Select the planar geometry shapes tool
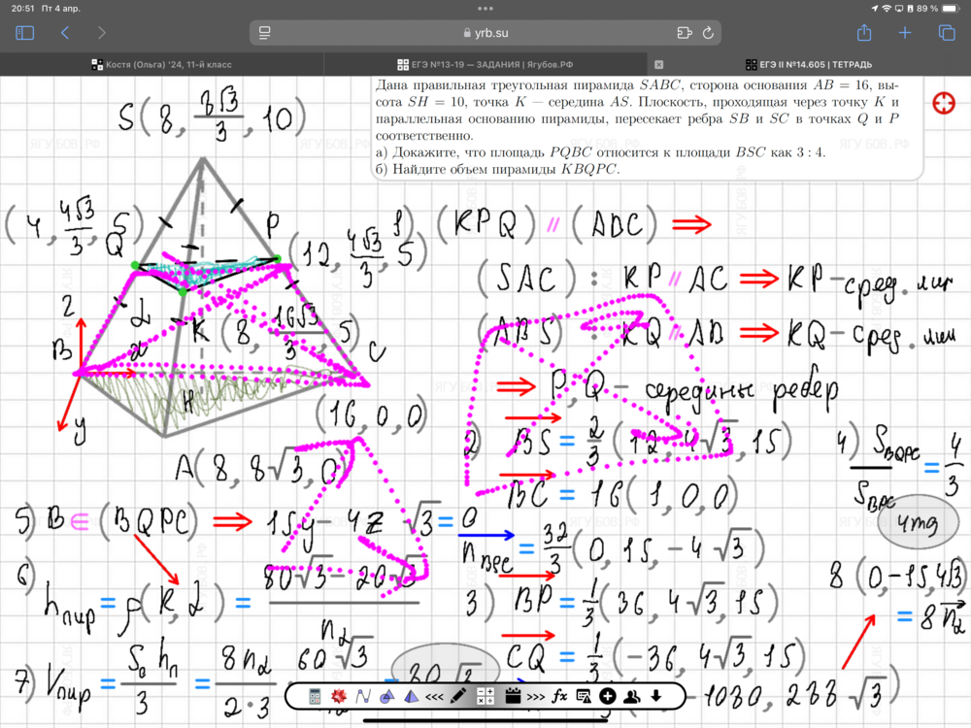 coord(386,696)
